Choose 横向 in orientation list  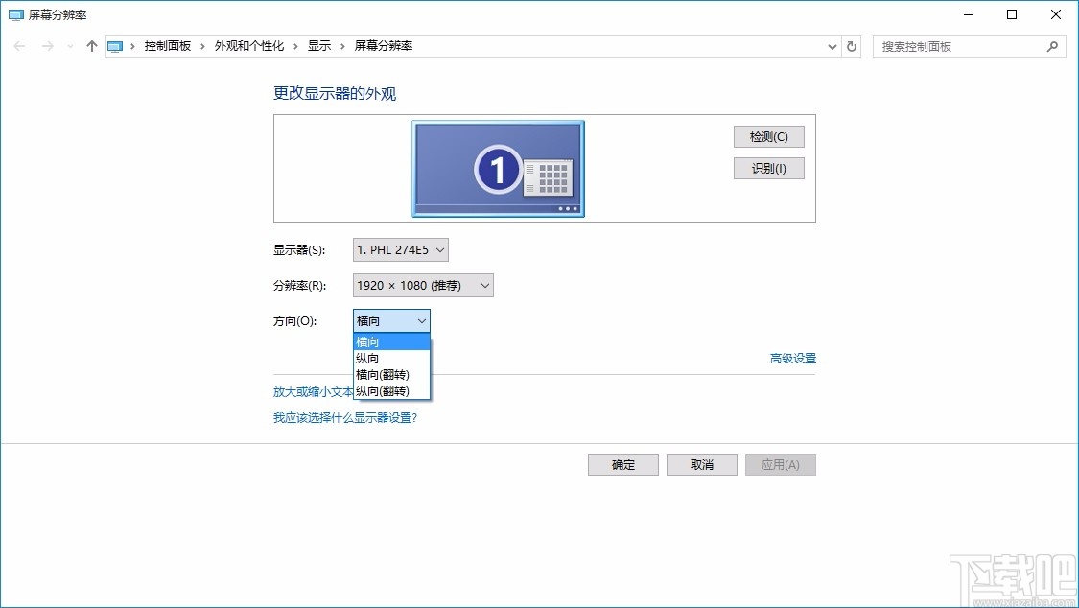[391, 341]
